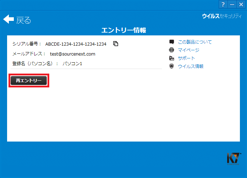Click the シリアル番号： label
Viewport: 247px width, 178px height.
[x=27, y=44]
